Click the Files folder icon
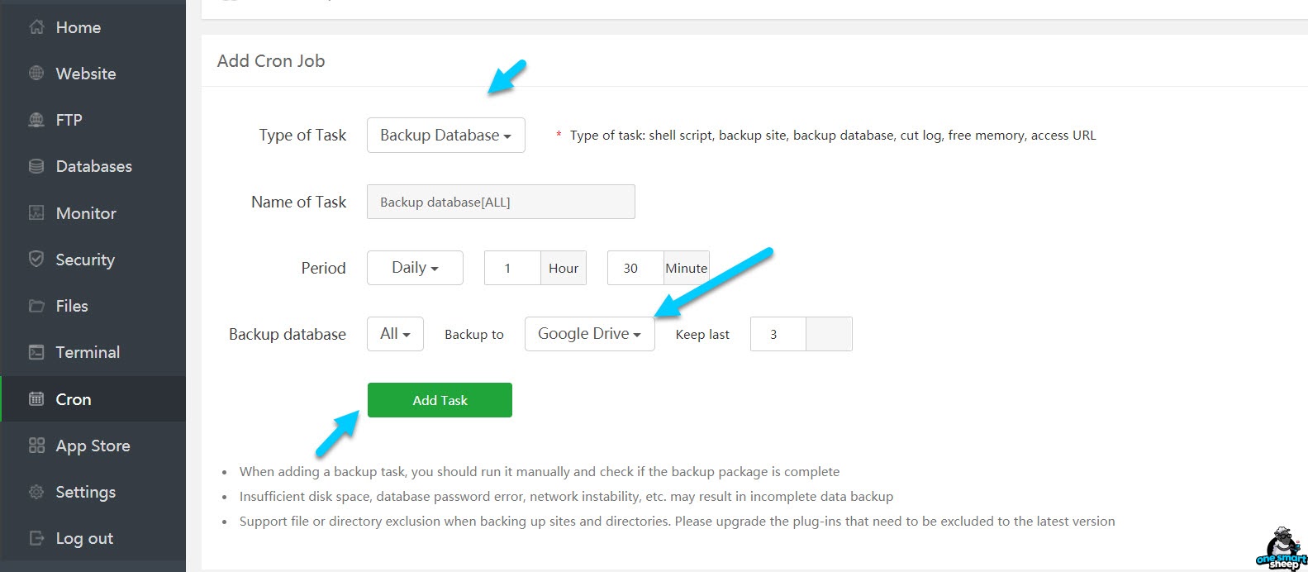This screenshot has width=1308, height=572. [36, 306]
